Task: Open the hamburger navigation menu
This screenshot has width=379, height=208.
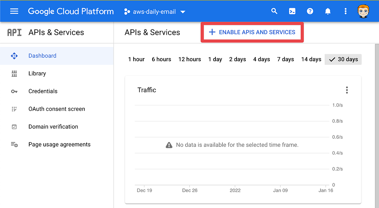Action: tap(14, 11)
